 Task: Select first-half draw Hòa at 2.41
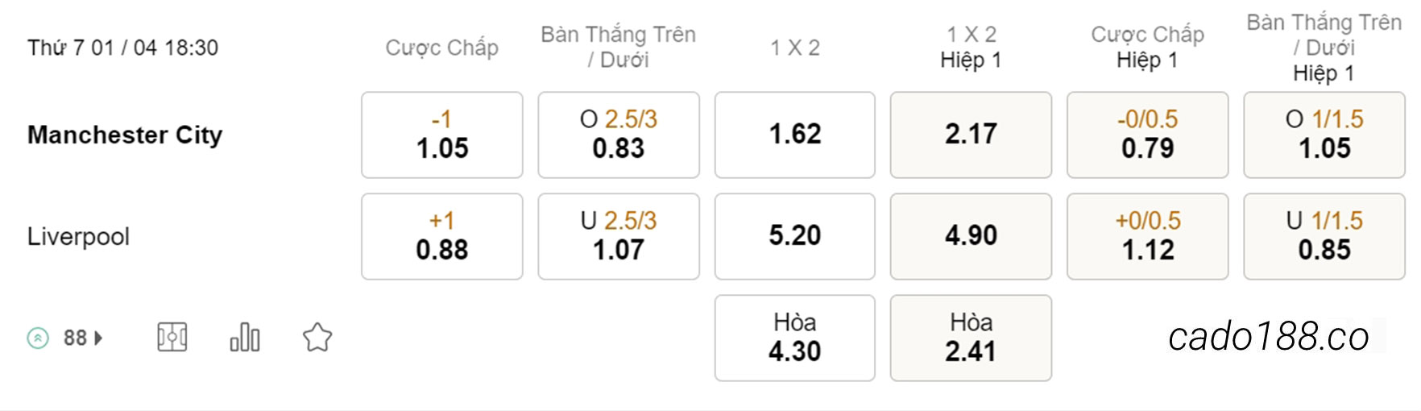coord(971,338)
